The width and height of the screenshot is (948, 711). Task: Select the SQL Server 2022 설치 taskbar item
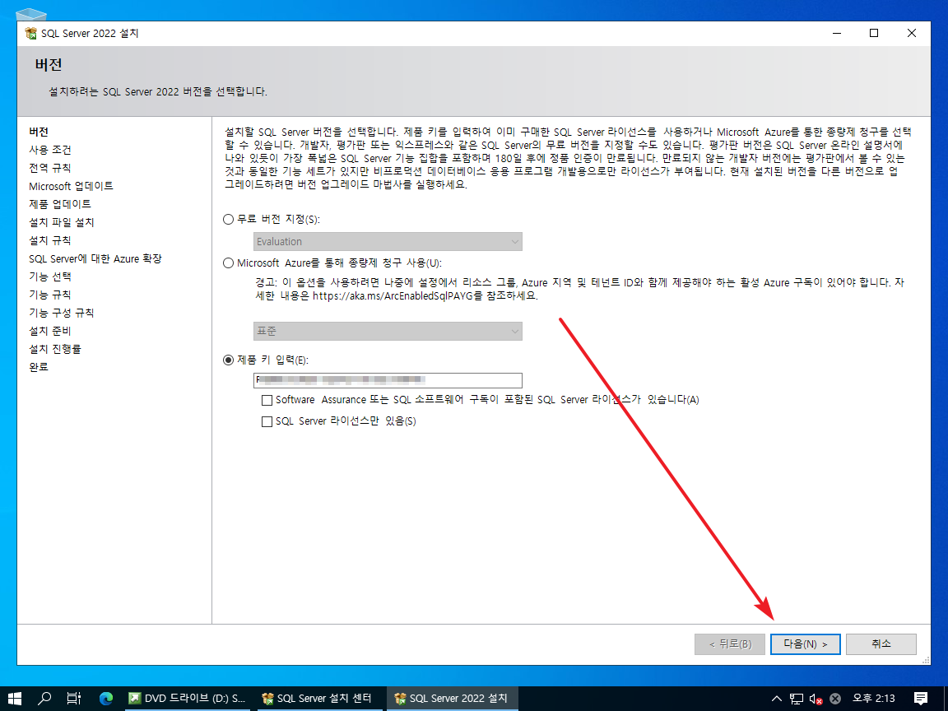(x=452, y=699)
